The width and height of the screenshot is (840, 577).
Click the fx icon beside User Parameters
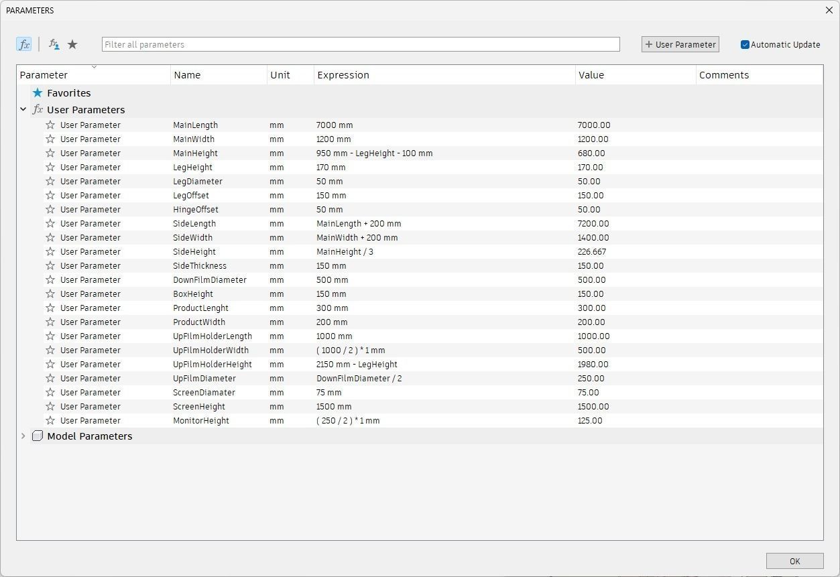coord(38,110)
